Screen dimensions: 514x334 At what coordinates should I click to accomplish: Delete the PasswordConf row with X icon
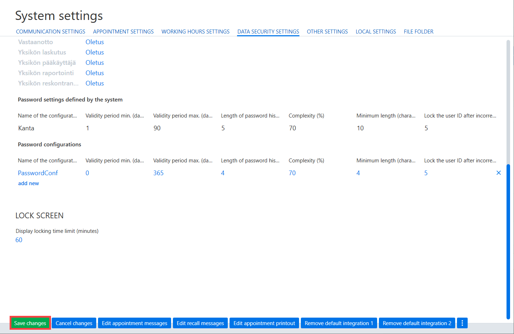(499, 173)
